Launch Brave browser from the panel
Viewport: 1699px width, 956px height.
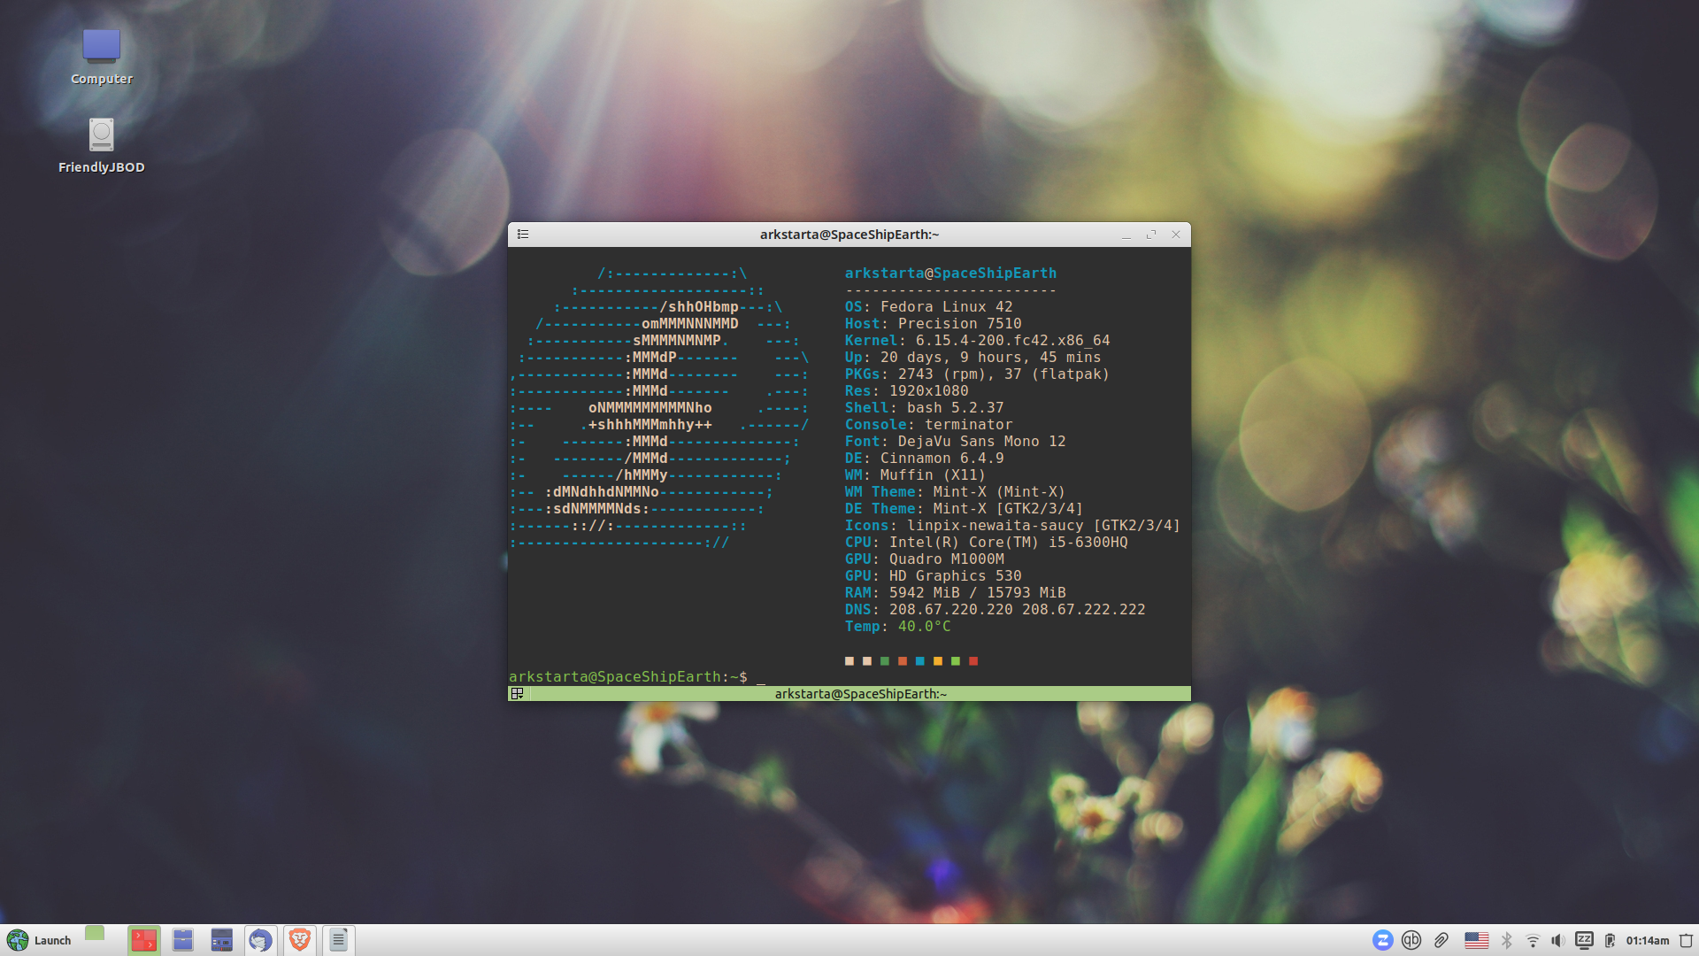(x=299, y=940)
